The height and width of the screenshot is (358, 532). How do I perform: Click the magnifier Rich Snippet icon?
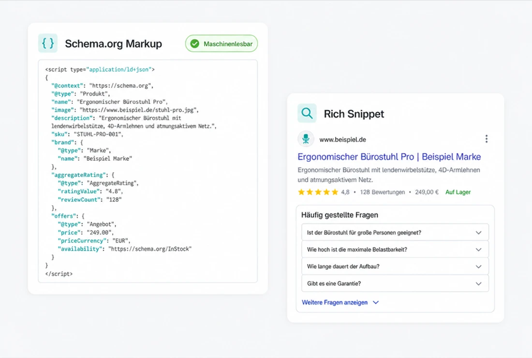pyautogui.click(x=307, y=113)
